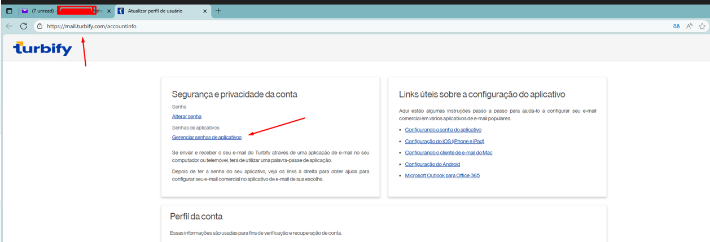The width and height of the screenshot is (710, 242).
Task: Open the translate page icon
Action: 676,26
